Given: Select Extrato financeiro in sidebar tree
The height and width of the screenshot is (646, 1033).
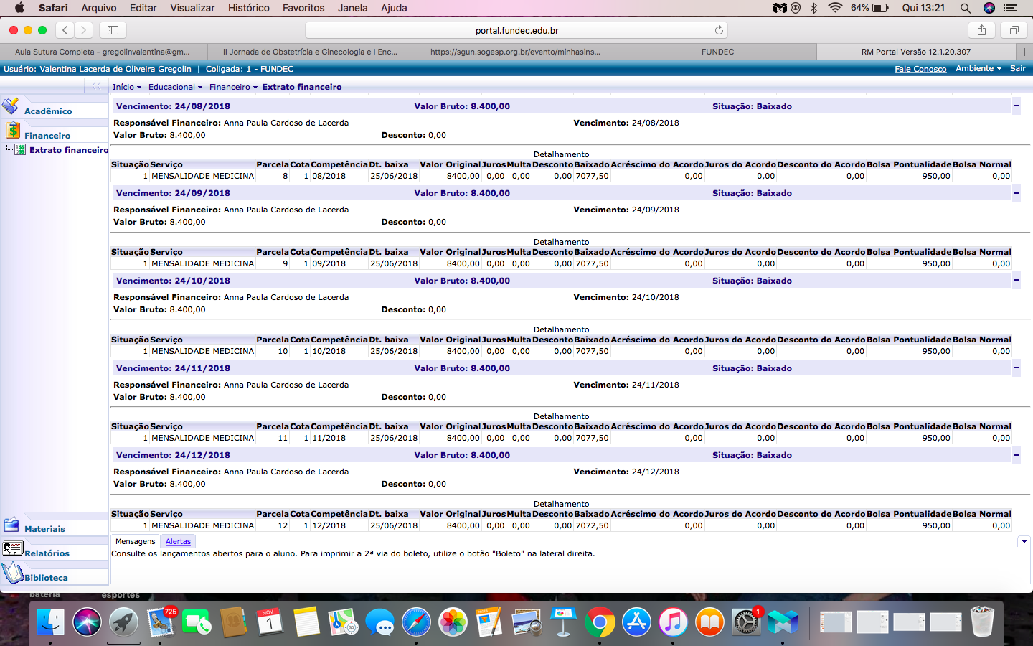Looking at the screenshot, I should [69, 150].
